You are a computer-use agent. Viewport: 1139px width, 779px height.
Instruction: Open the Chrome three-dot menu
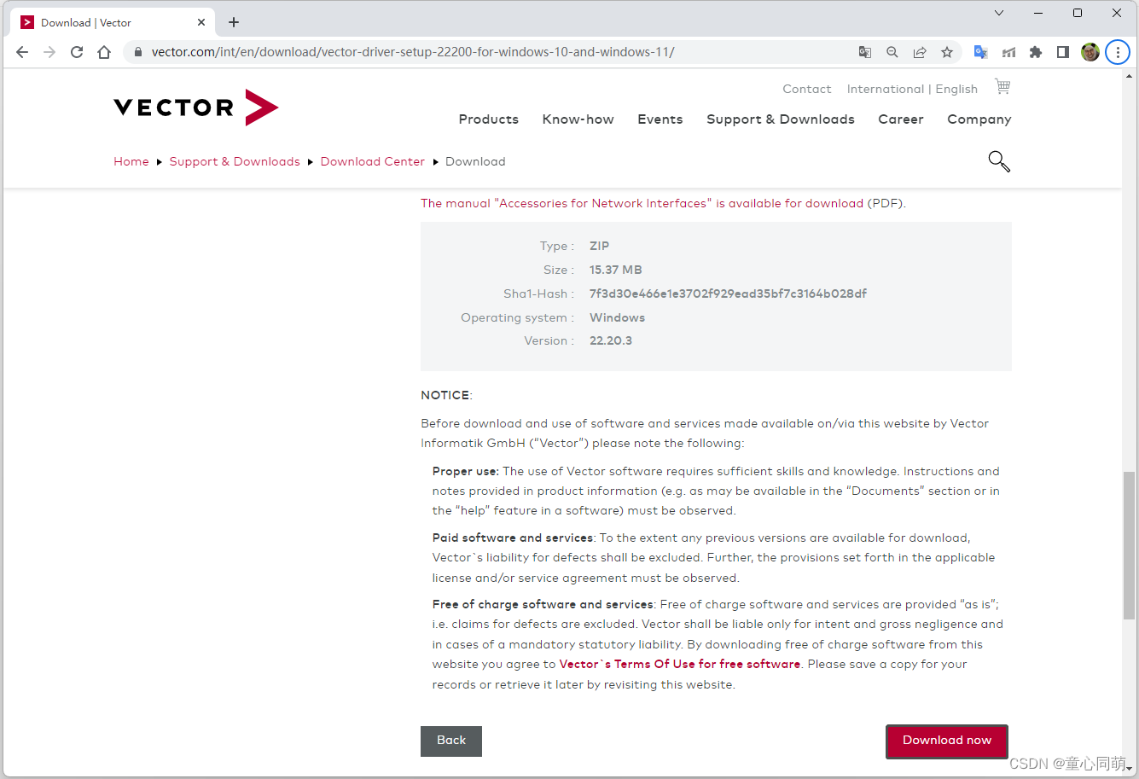pyautogui.click(x=1118, y=52)
